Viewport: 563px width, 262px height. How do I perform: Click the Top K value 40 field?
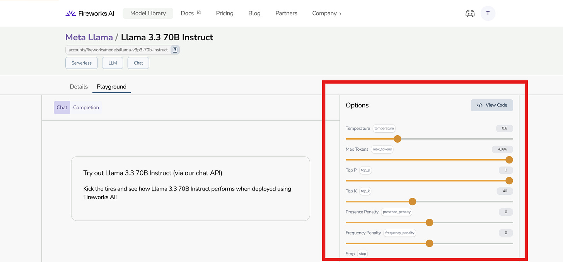505,191
